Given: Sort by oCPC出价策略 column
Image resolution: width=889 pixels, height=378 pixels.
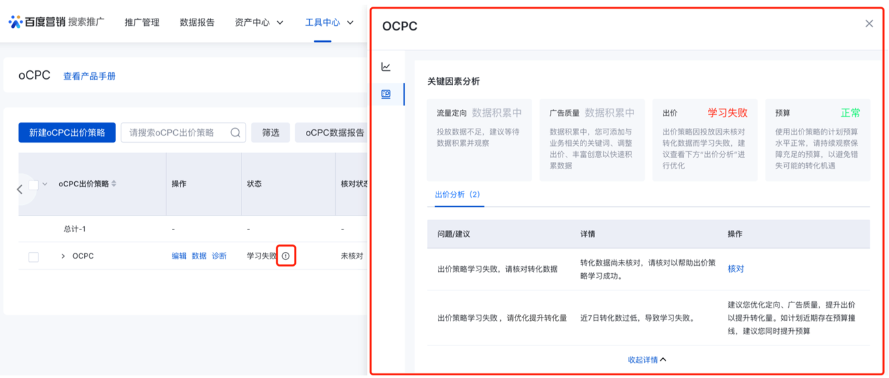Looking at the screenshot, I should (114, 184).
